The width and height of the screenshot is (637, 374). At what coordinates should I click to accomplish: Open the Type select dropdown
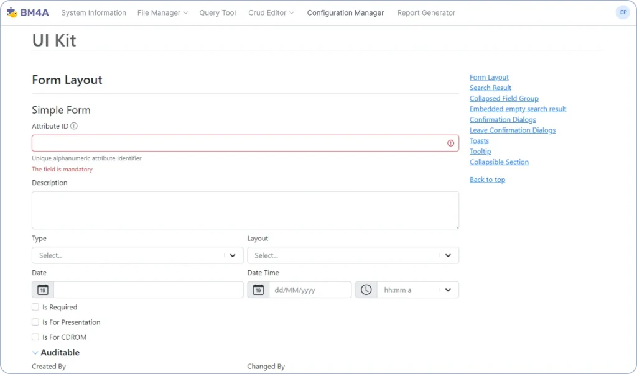click(x=137, y=255)
